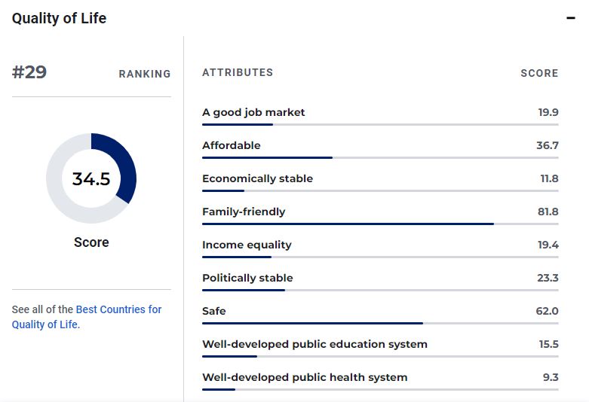Click the RANKING label
Viewport: 589px width, 402px height.
(145, 74)
